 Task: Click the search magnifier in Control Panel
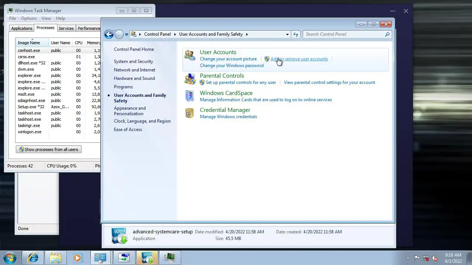coord(387,34)
